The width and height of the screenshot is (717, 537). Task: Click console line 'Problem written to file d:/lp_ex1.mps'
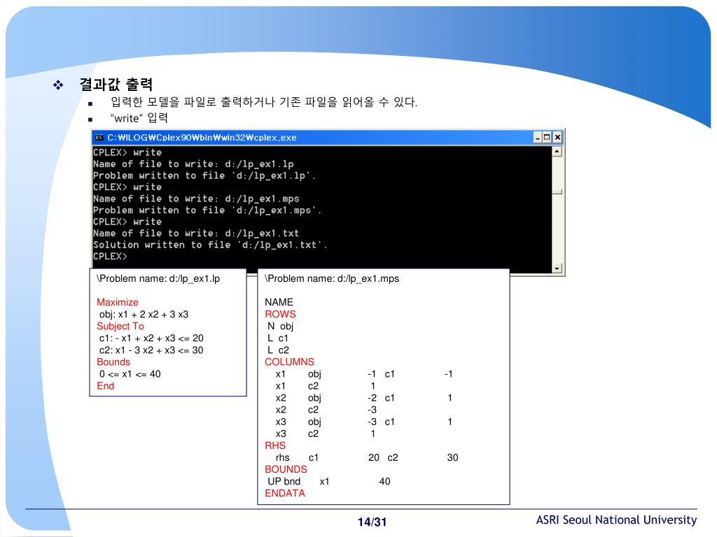207,210
